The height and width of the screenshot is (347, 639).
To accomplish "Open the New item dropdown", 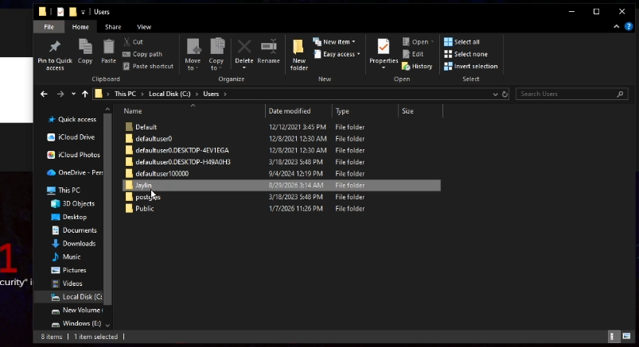I will click(334, 42).
